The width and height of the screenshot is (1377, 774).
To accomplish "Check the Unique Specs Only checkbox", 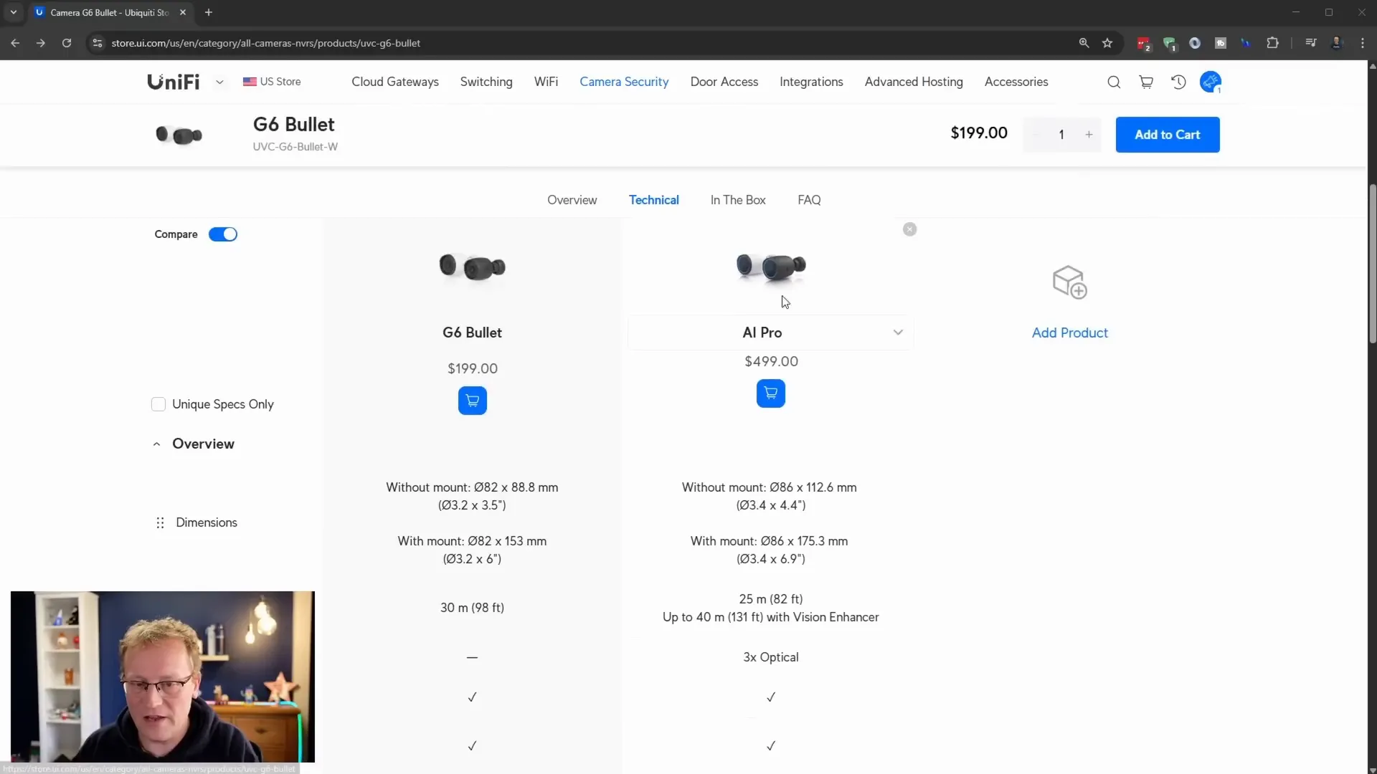I will click(158, 404).
